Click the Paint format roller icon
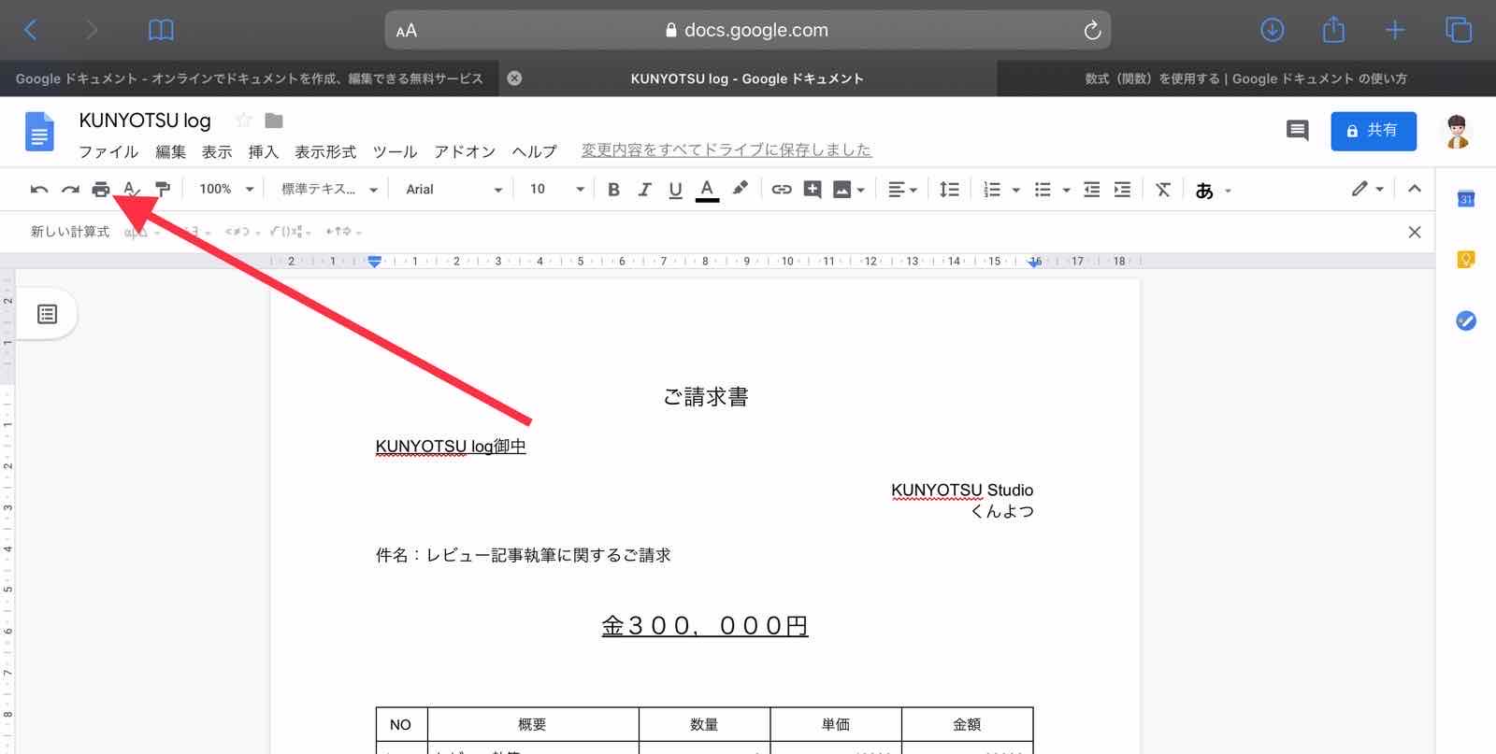 [x=163, y=190]
